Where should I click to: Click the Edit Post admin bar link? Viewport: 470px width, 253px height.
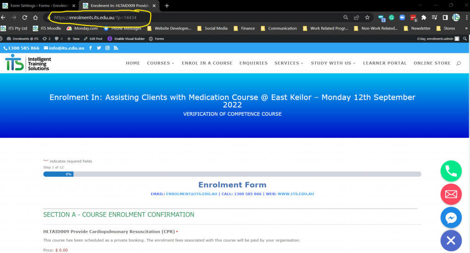93,39
